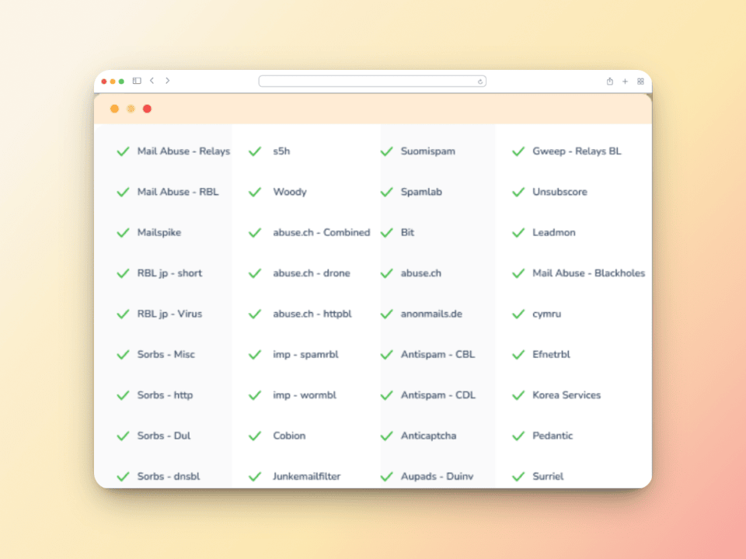
Task: Toggle the browser sidebar icon
Action: (x=137, y=81)
